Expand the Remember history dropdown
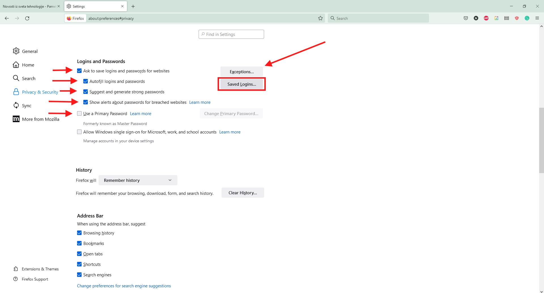The height and width of the screenshot is (293, 544). 138,180
